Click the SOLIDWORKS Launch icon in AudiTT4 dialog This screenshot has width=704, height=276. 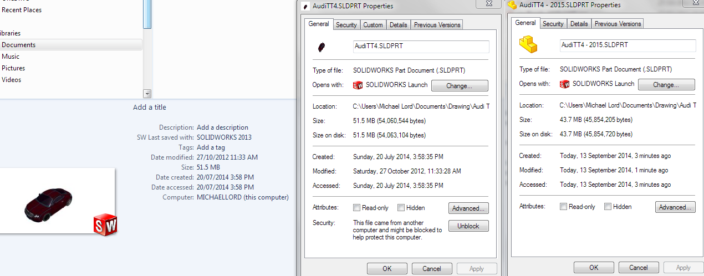pos(358,85)
